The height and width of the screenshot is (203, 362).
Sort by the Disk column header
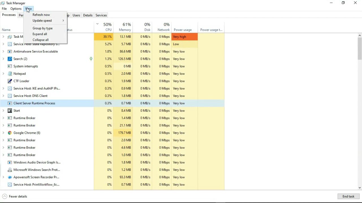142,27
